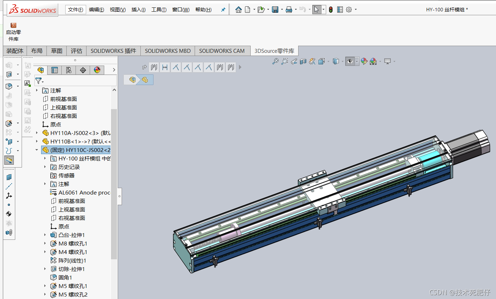Select the ConfigurationManager tab icon
This screenshot has width=496, height=299.
69,70
